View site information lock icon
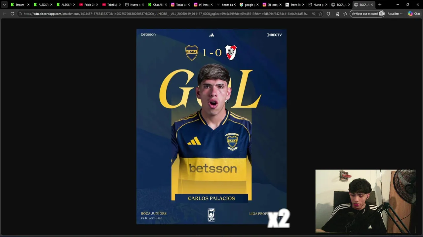423x237 pixels. point(20,13)
